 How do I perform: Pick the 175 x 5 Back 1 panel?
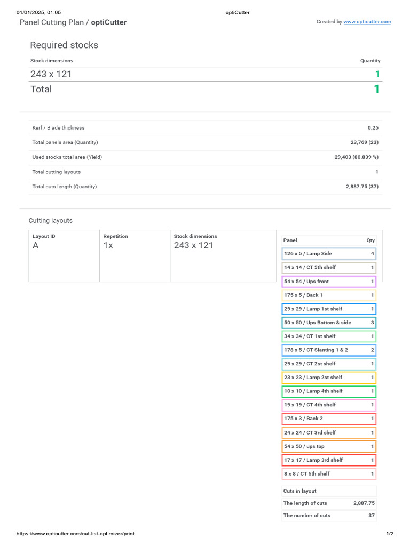pos(329,295)
